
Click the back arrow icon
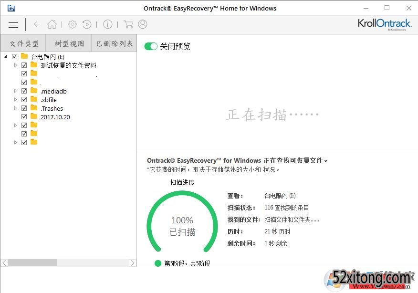tap(37, 24)
